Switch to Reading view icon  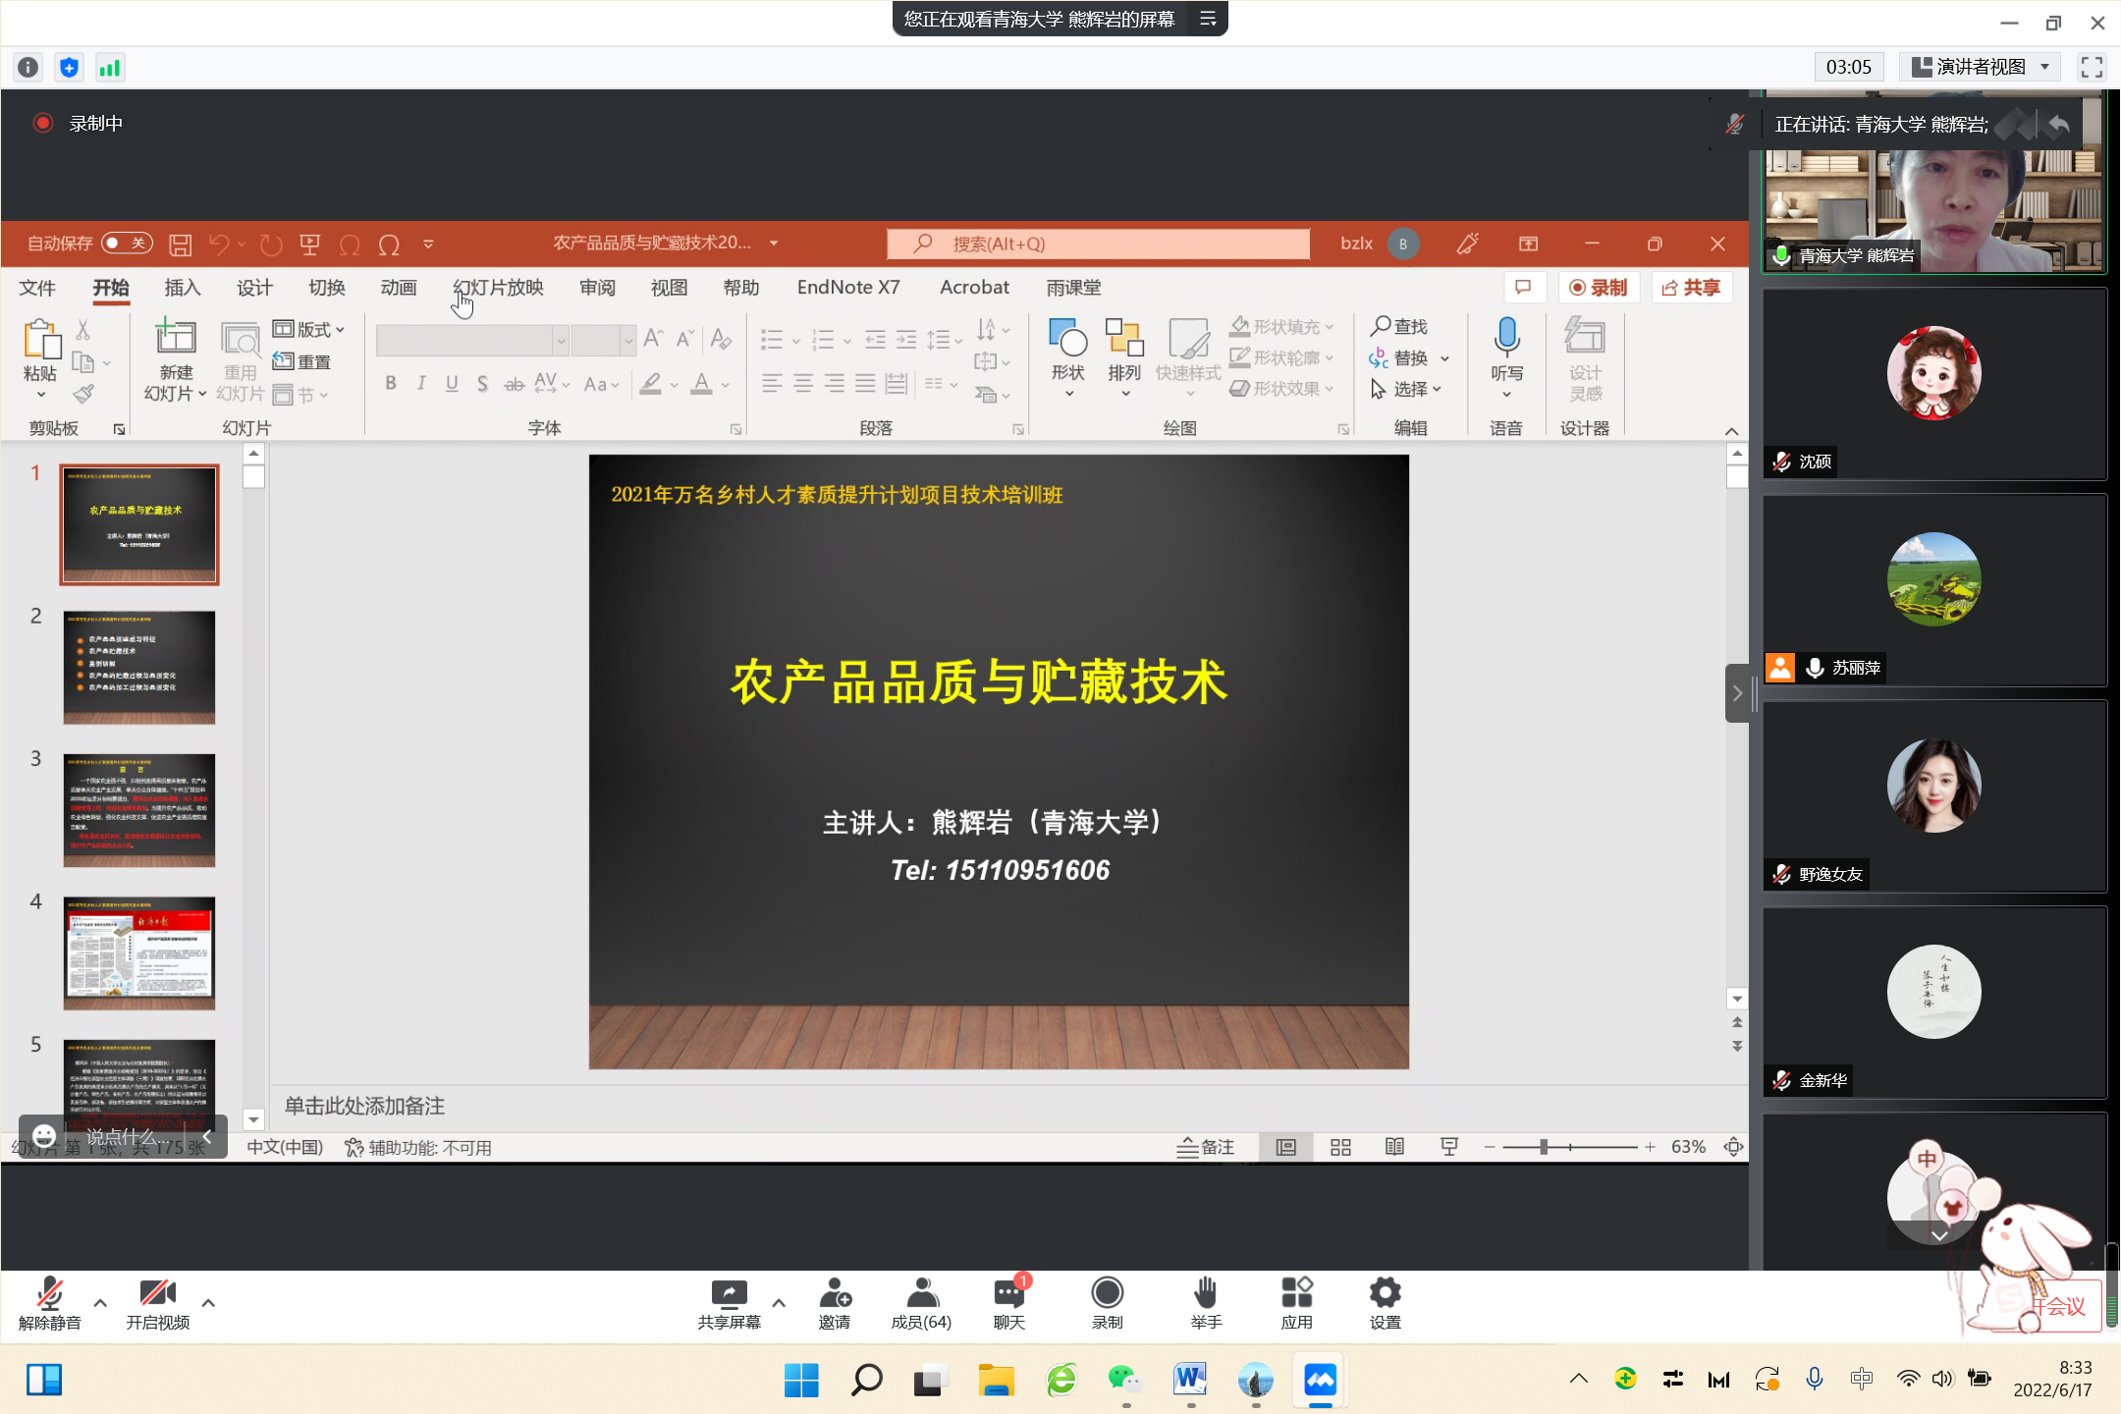[x=1394, y=1147]
